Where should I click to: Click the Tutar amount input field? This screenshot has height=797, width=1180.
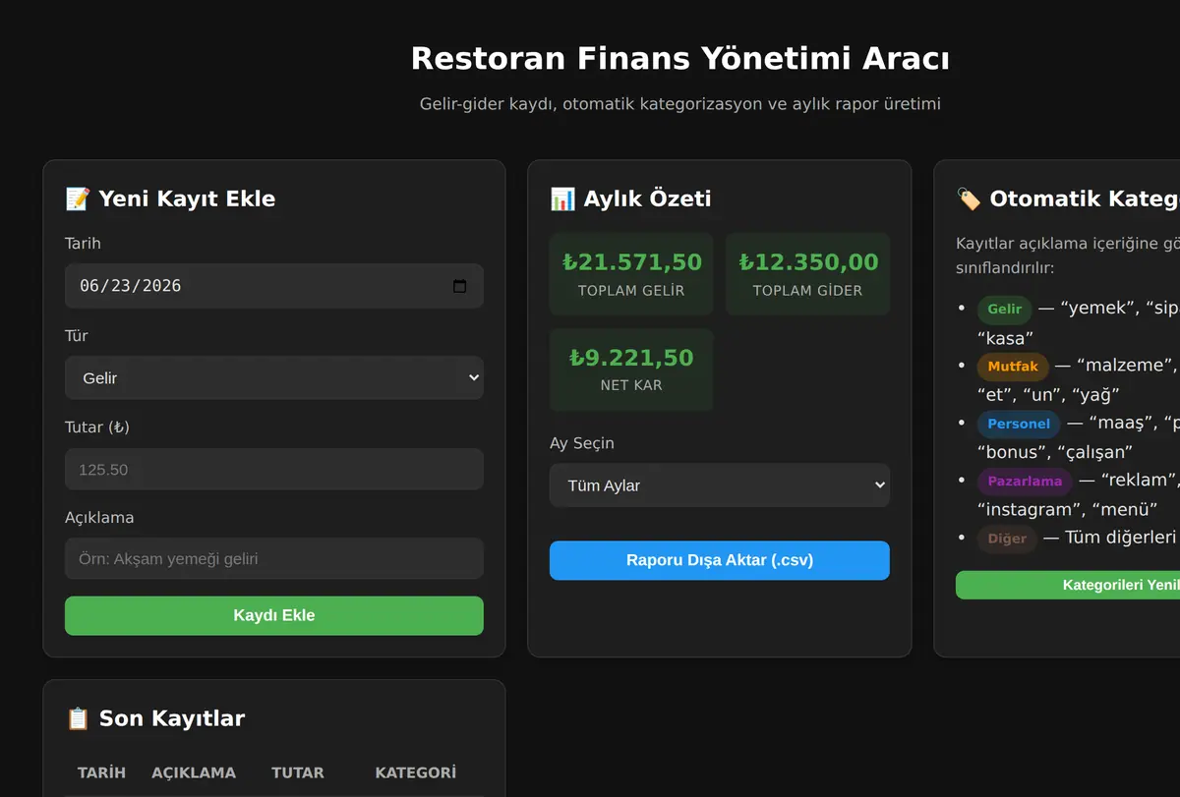[x=274, y=470]
